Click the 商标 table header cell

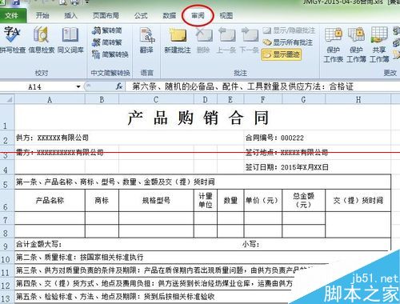click(x=102, y=200)
